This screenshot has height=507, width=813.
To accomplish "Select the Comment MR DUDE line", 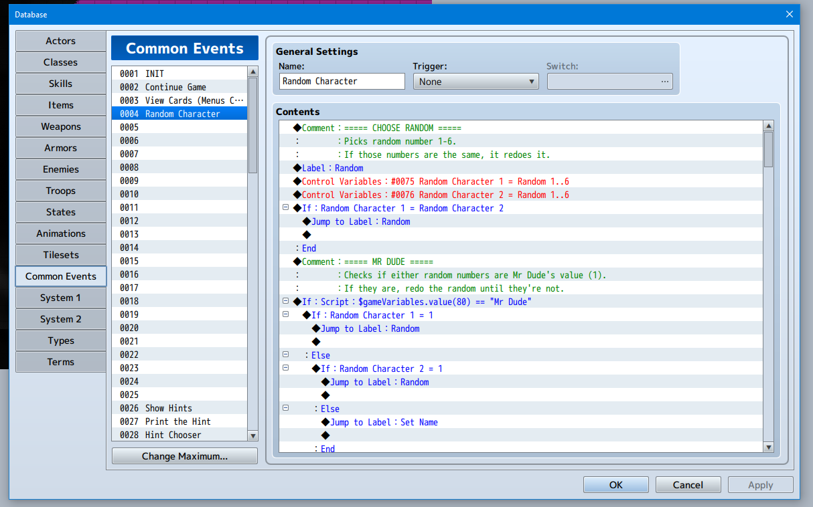I will (521, 262).
